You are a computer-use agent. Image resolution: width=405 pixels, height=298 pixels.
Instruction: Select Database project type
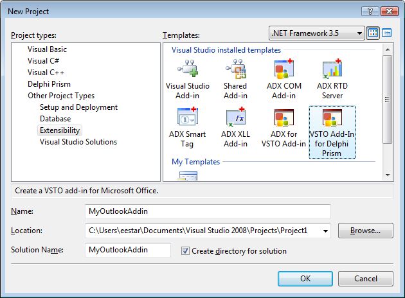click(x=55, y=119)
